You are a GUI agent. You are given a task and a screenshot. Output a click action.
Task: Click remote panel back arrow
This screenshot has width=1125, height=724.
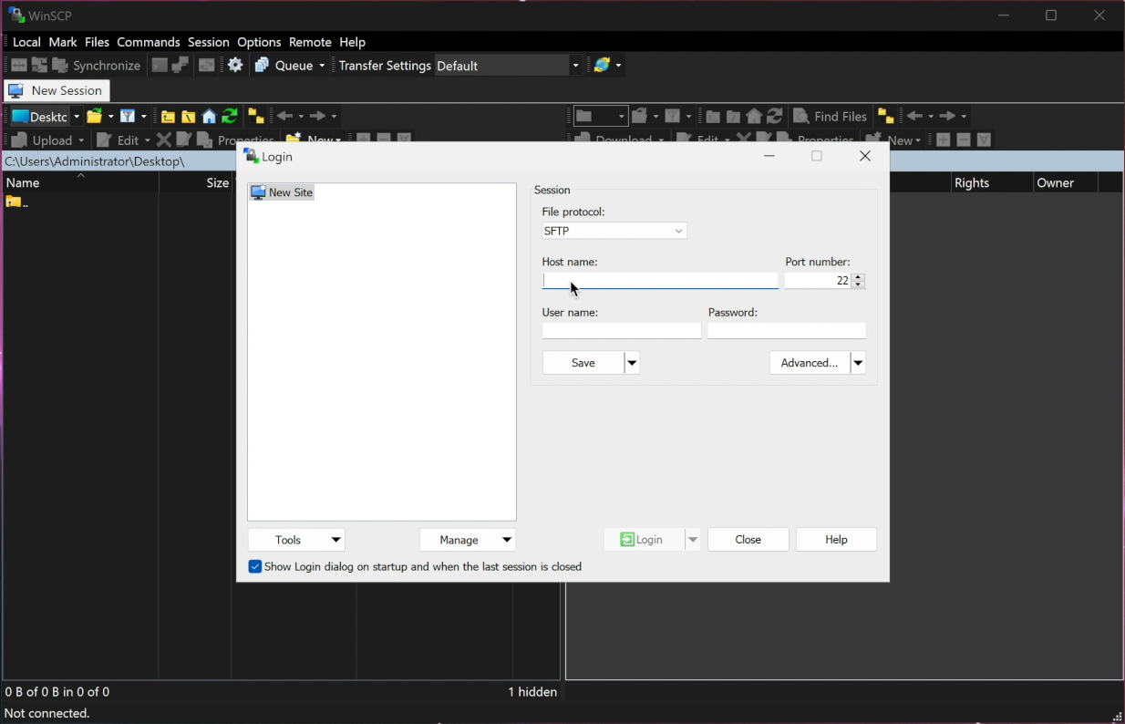(x=914, y=116)
